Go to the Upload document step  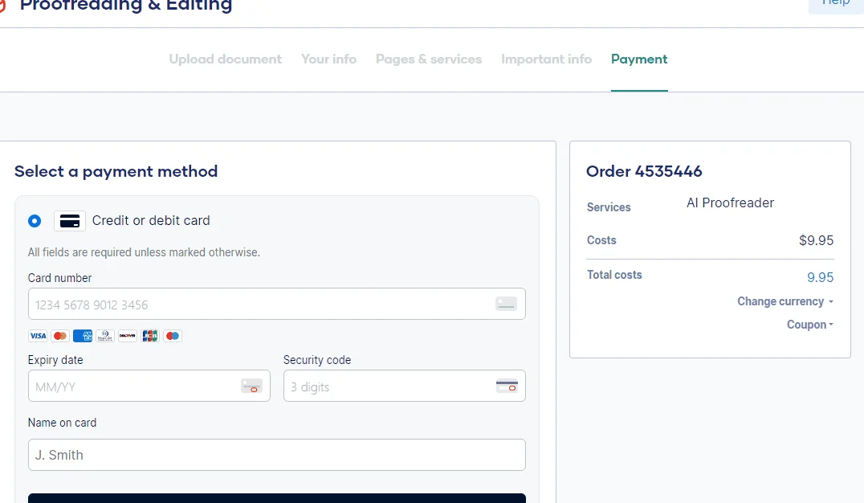tap(226, 59)
